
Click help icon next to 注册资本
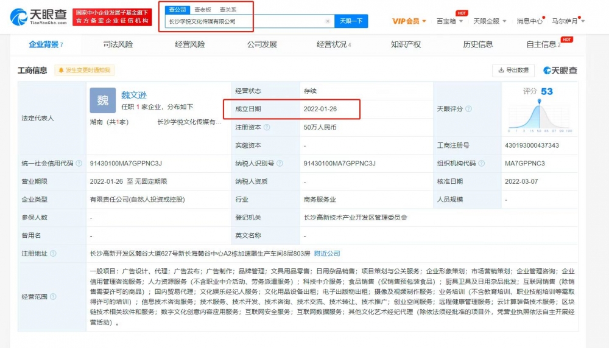pyautogui.click(x=267, y=128)
